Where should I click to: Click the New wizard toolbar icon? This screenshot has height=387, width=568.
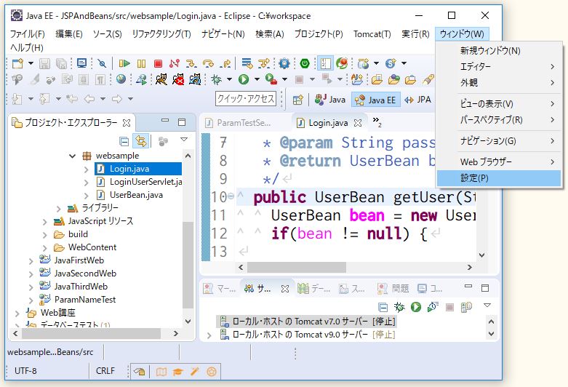coord(17,64)
